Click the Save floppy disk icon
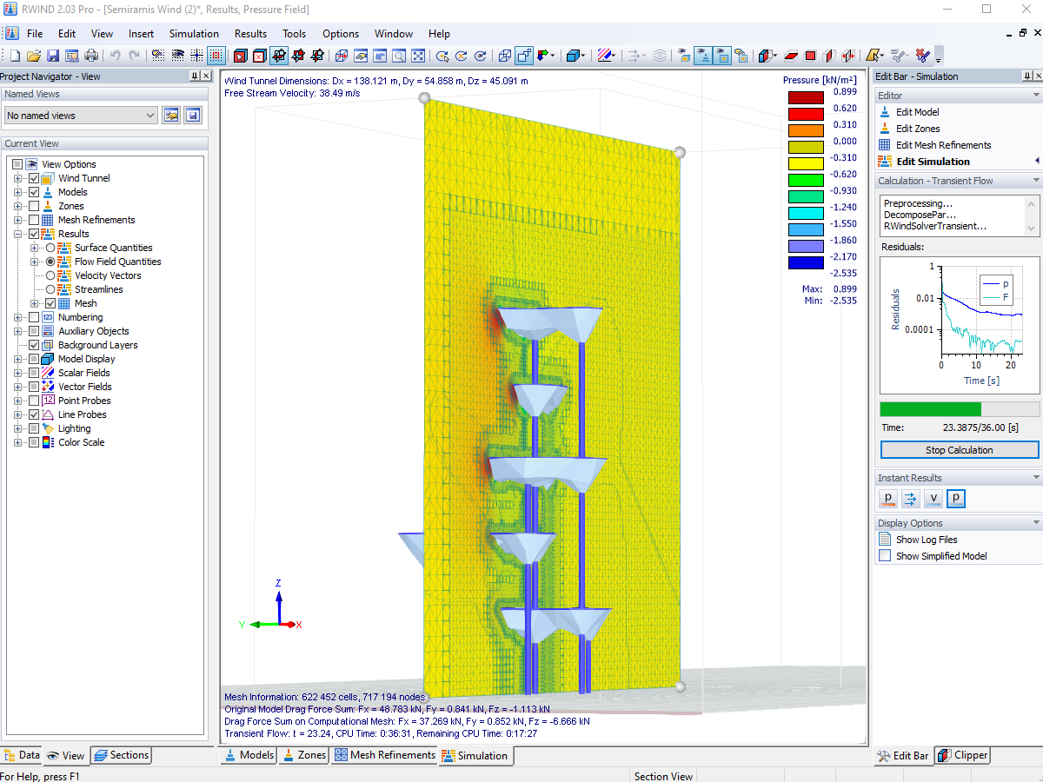1043x782 pixels. click(53, 56)
